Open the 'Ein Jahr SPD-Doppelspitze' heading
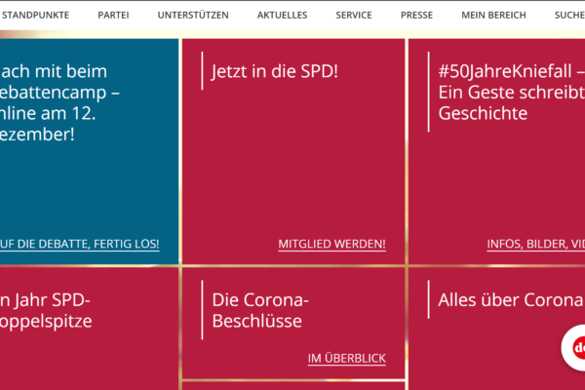Image resolution: width=585 pixels, height=390 pixels. (x=46, y=310)
